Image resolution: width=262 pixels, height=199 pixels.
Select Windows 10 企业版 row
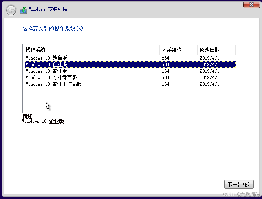130,64
